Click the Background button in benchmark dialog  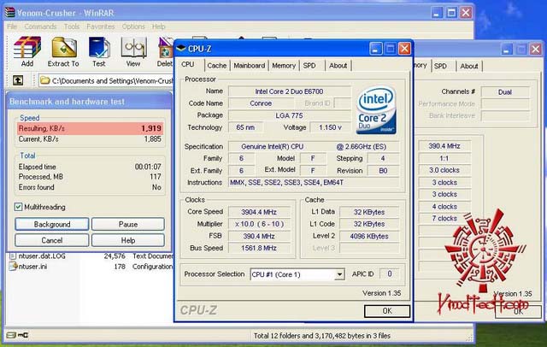point(52,224)
